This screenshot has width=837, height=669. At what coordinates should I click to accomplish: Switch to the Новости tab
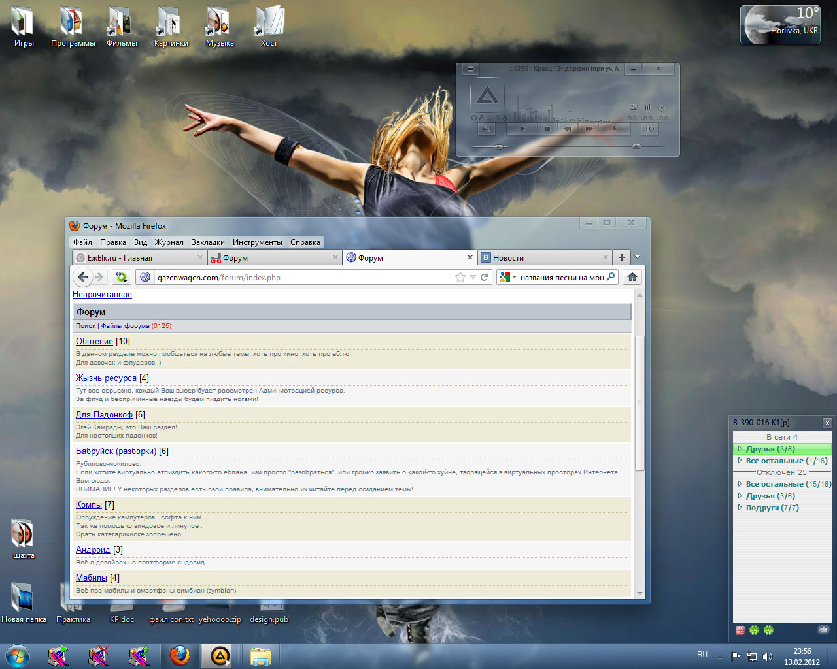click(x=508, y=258)
